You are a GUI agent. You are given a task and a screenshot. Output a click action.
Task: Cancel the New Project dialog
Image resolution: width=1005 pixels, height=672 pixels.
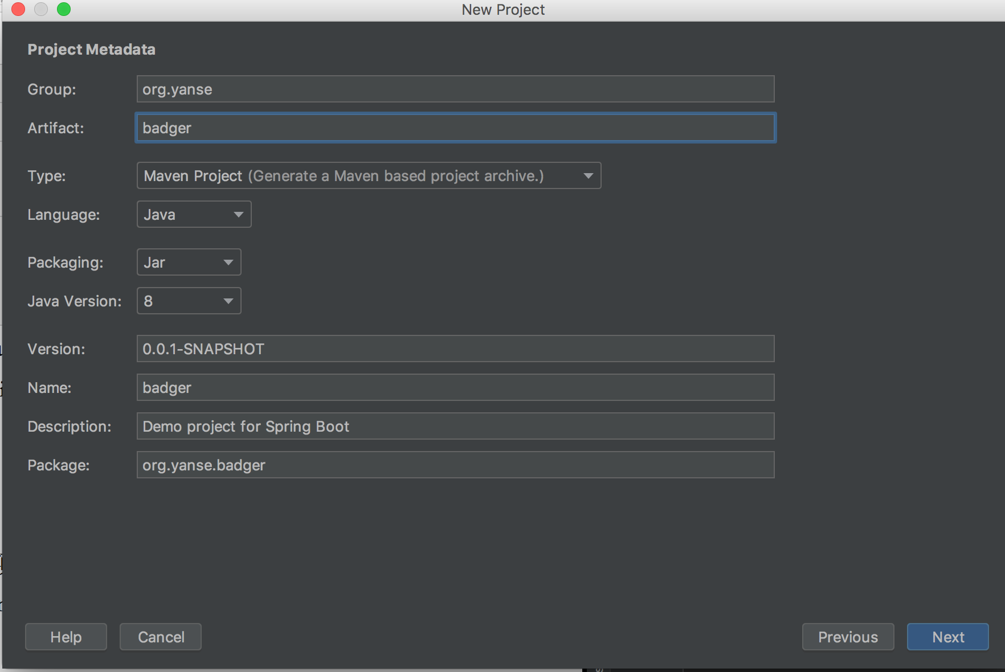click(161, 637)
